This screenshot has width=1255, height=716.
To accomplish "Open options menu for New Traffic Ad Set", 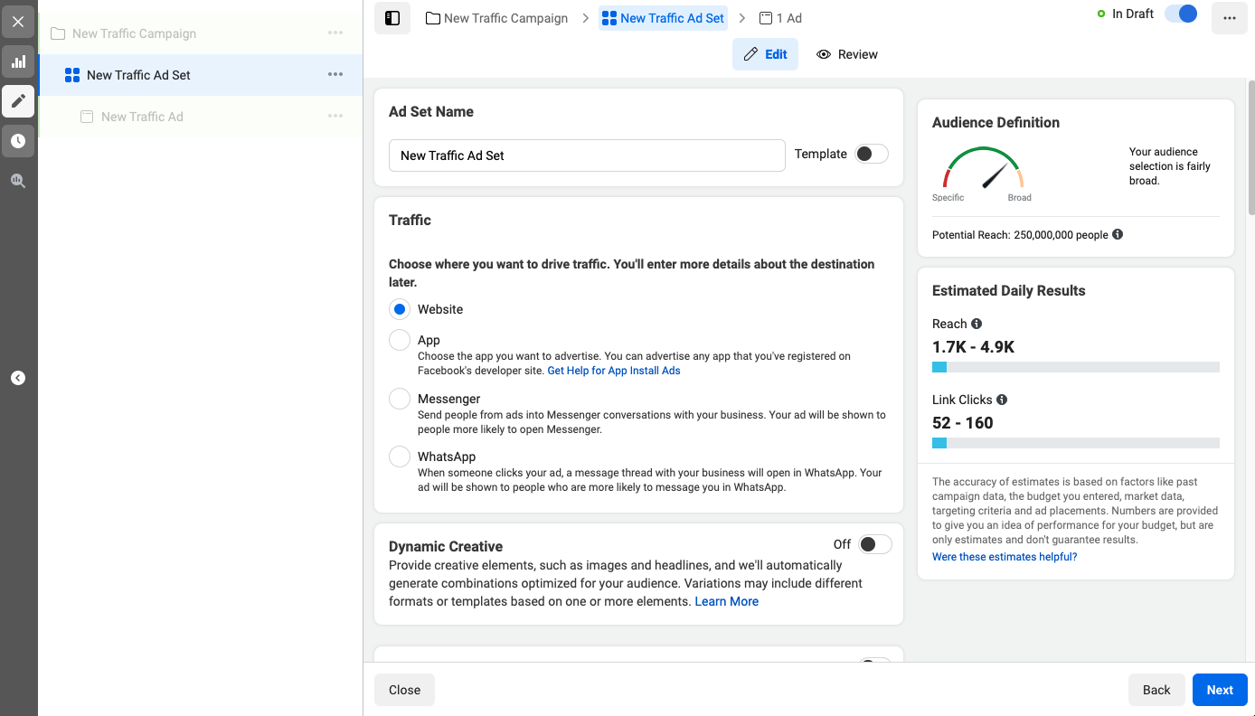I will [x=335, y=75].
